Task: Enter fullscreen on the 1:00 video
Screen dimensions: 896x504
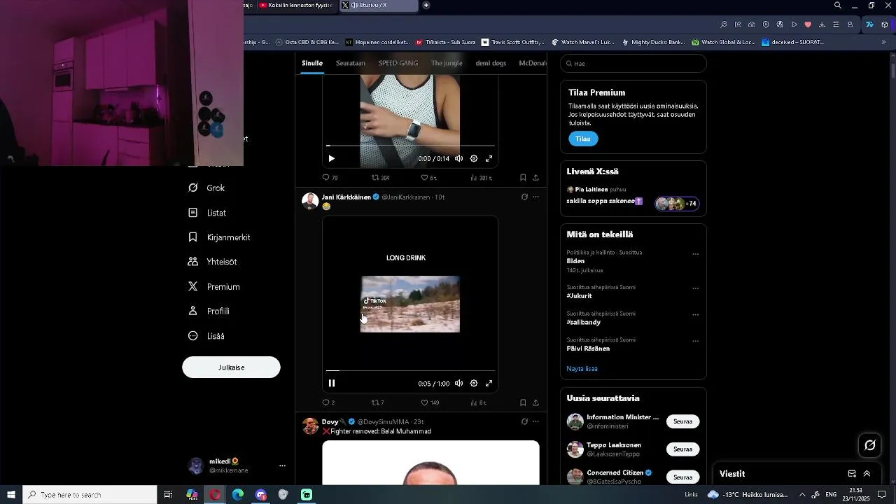Action: (489, 384)
